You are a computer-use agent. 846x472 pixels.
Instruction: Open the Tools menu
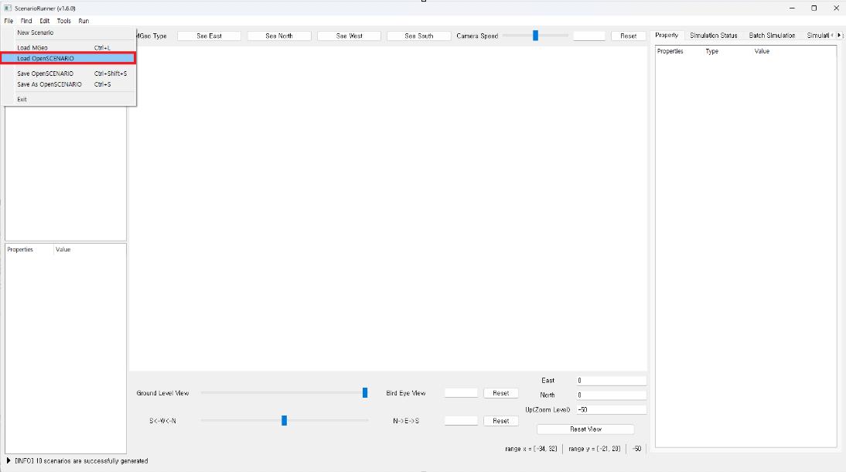63,21
